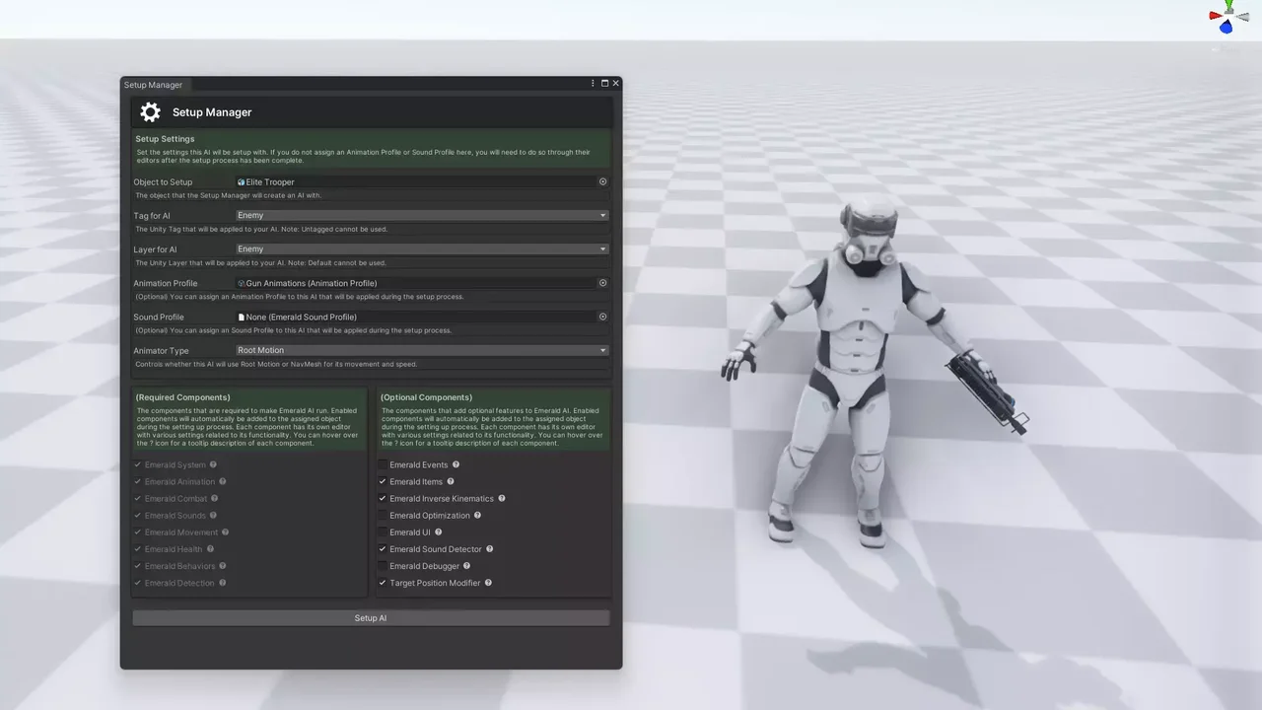The height and width of the screenshot is (710, 1262).
Task: Click the help icon next to Emerald Sound Detector
Action: 490,548
